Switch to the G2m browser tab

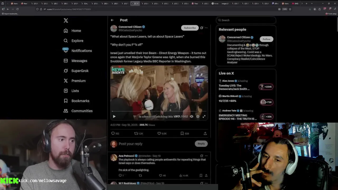[85, 3]
